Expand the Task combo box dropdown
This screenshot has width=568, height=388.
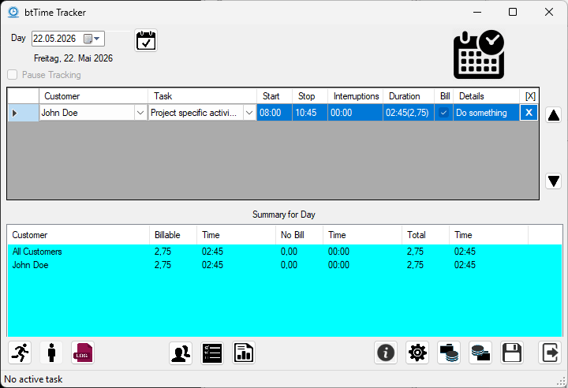pos(249,113)
